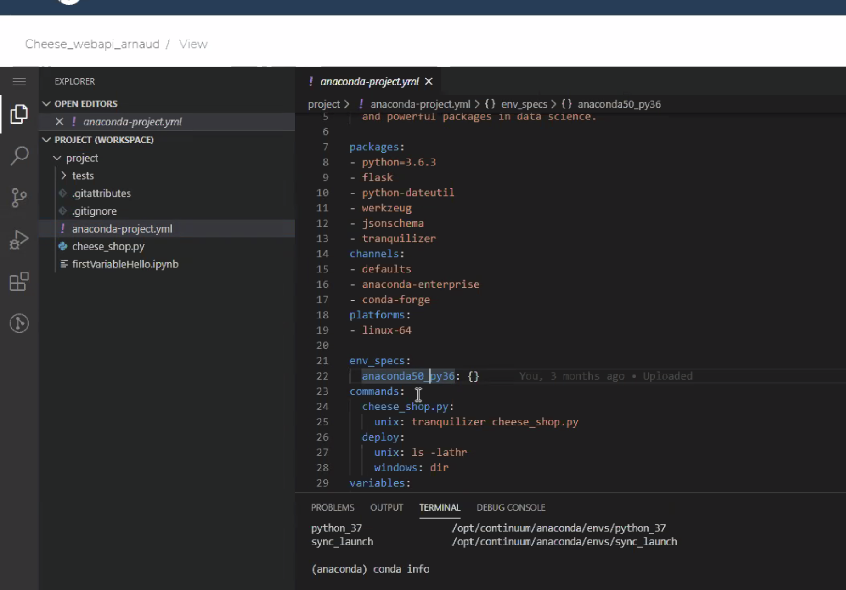Image resolution: width=846 pixels, height=590 pixels.
Task: Click 'python-dateutil' on line 10
Action: [x=408, y=193]
